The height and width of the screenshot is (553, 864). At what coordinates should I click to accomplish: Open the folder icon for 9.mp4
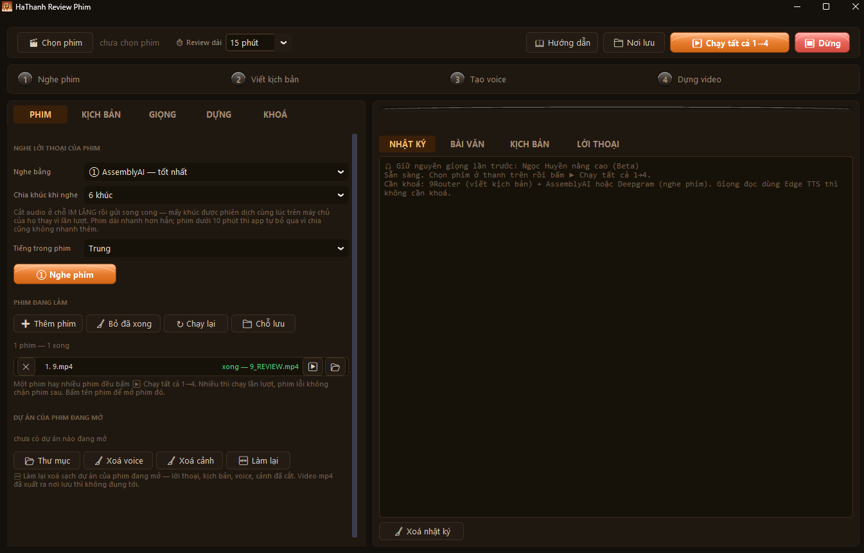pos(335,367)
